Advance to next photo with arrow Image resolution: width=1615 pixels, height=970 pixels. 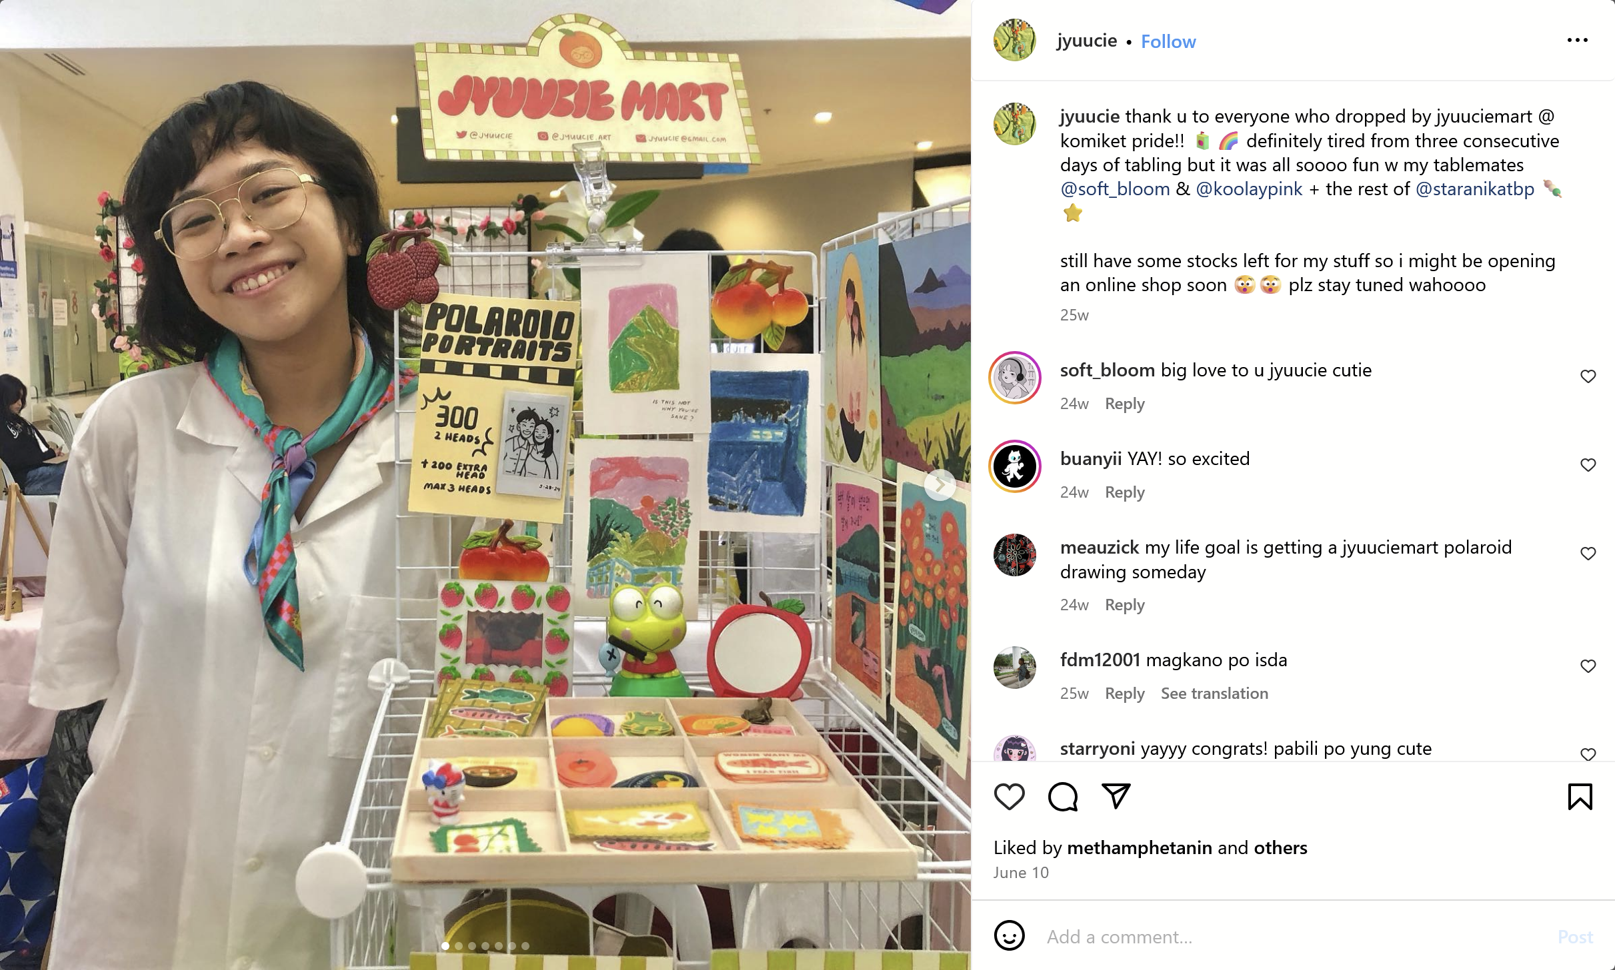pos(940,484)
